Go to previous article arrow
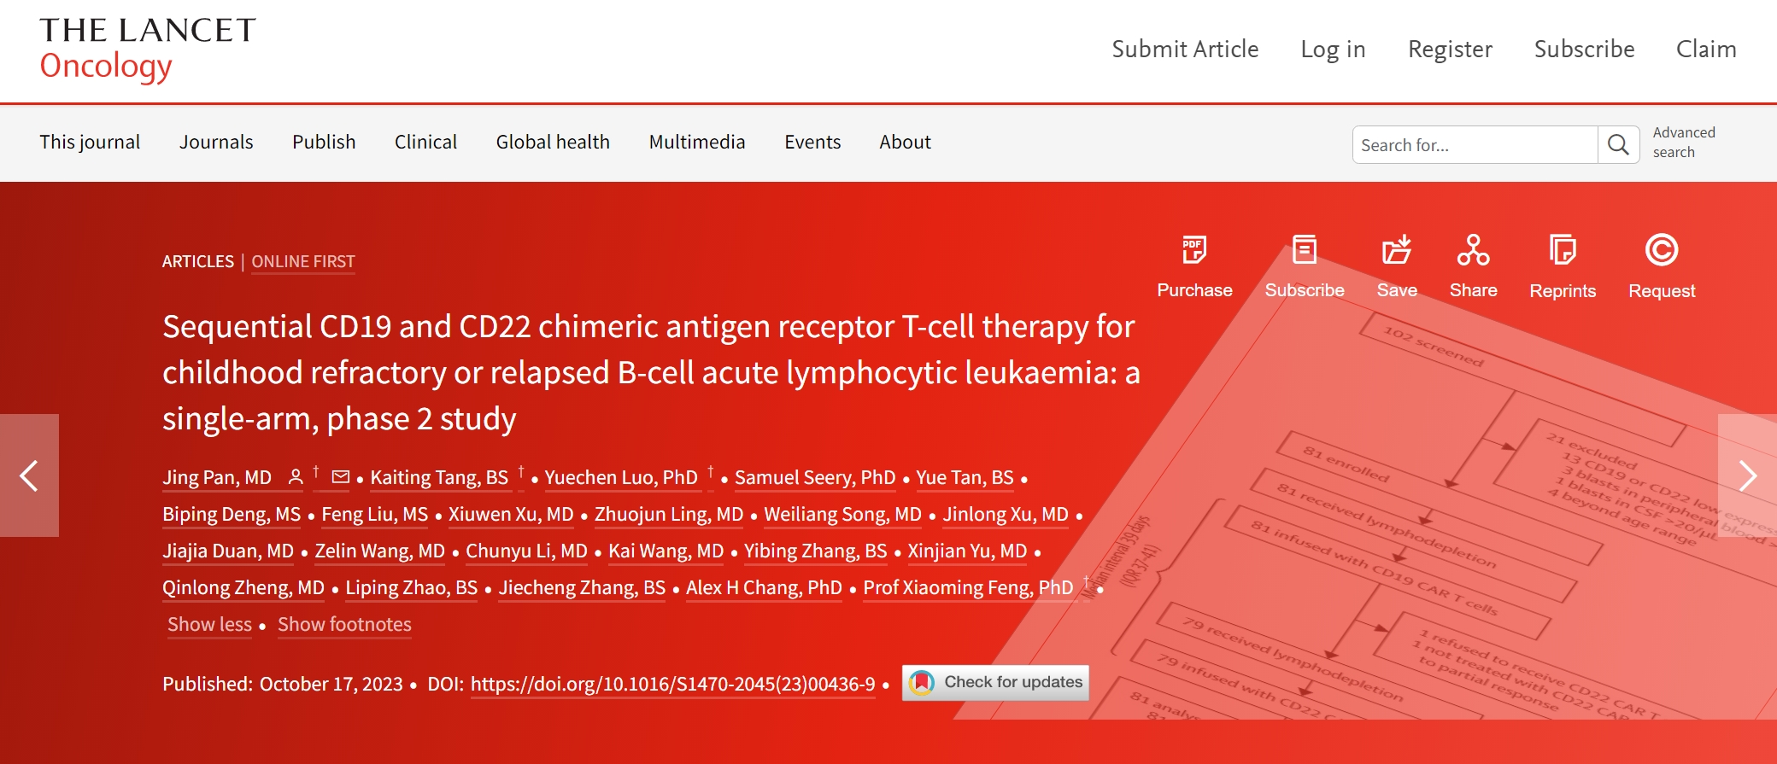The image size is (1777, 764). tap(29, 475)
